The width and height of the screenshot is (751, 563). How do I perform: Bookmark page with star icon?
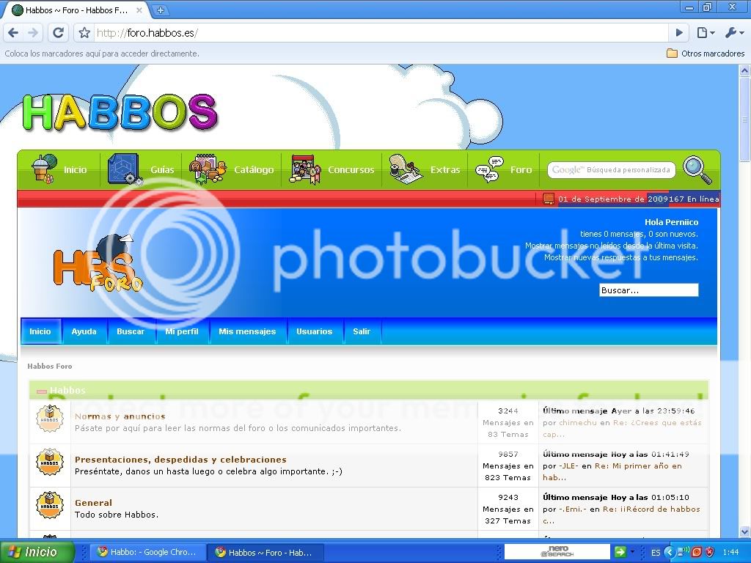[x=84, y=33]
